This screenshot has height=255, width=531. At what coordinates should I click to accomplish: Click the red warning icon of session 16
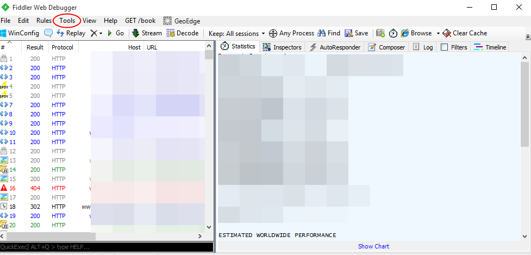pyautogui.click(x=4, y=188)
